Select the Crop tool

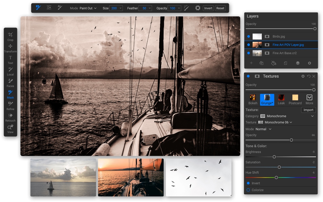[x=10, y=35]
